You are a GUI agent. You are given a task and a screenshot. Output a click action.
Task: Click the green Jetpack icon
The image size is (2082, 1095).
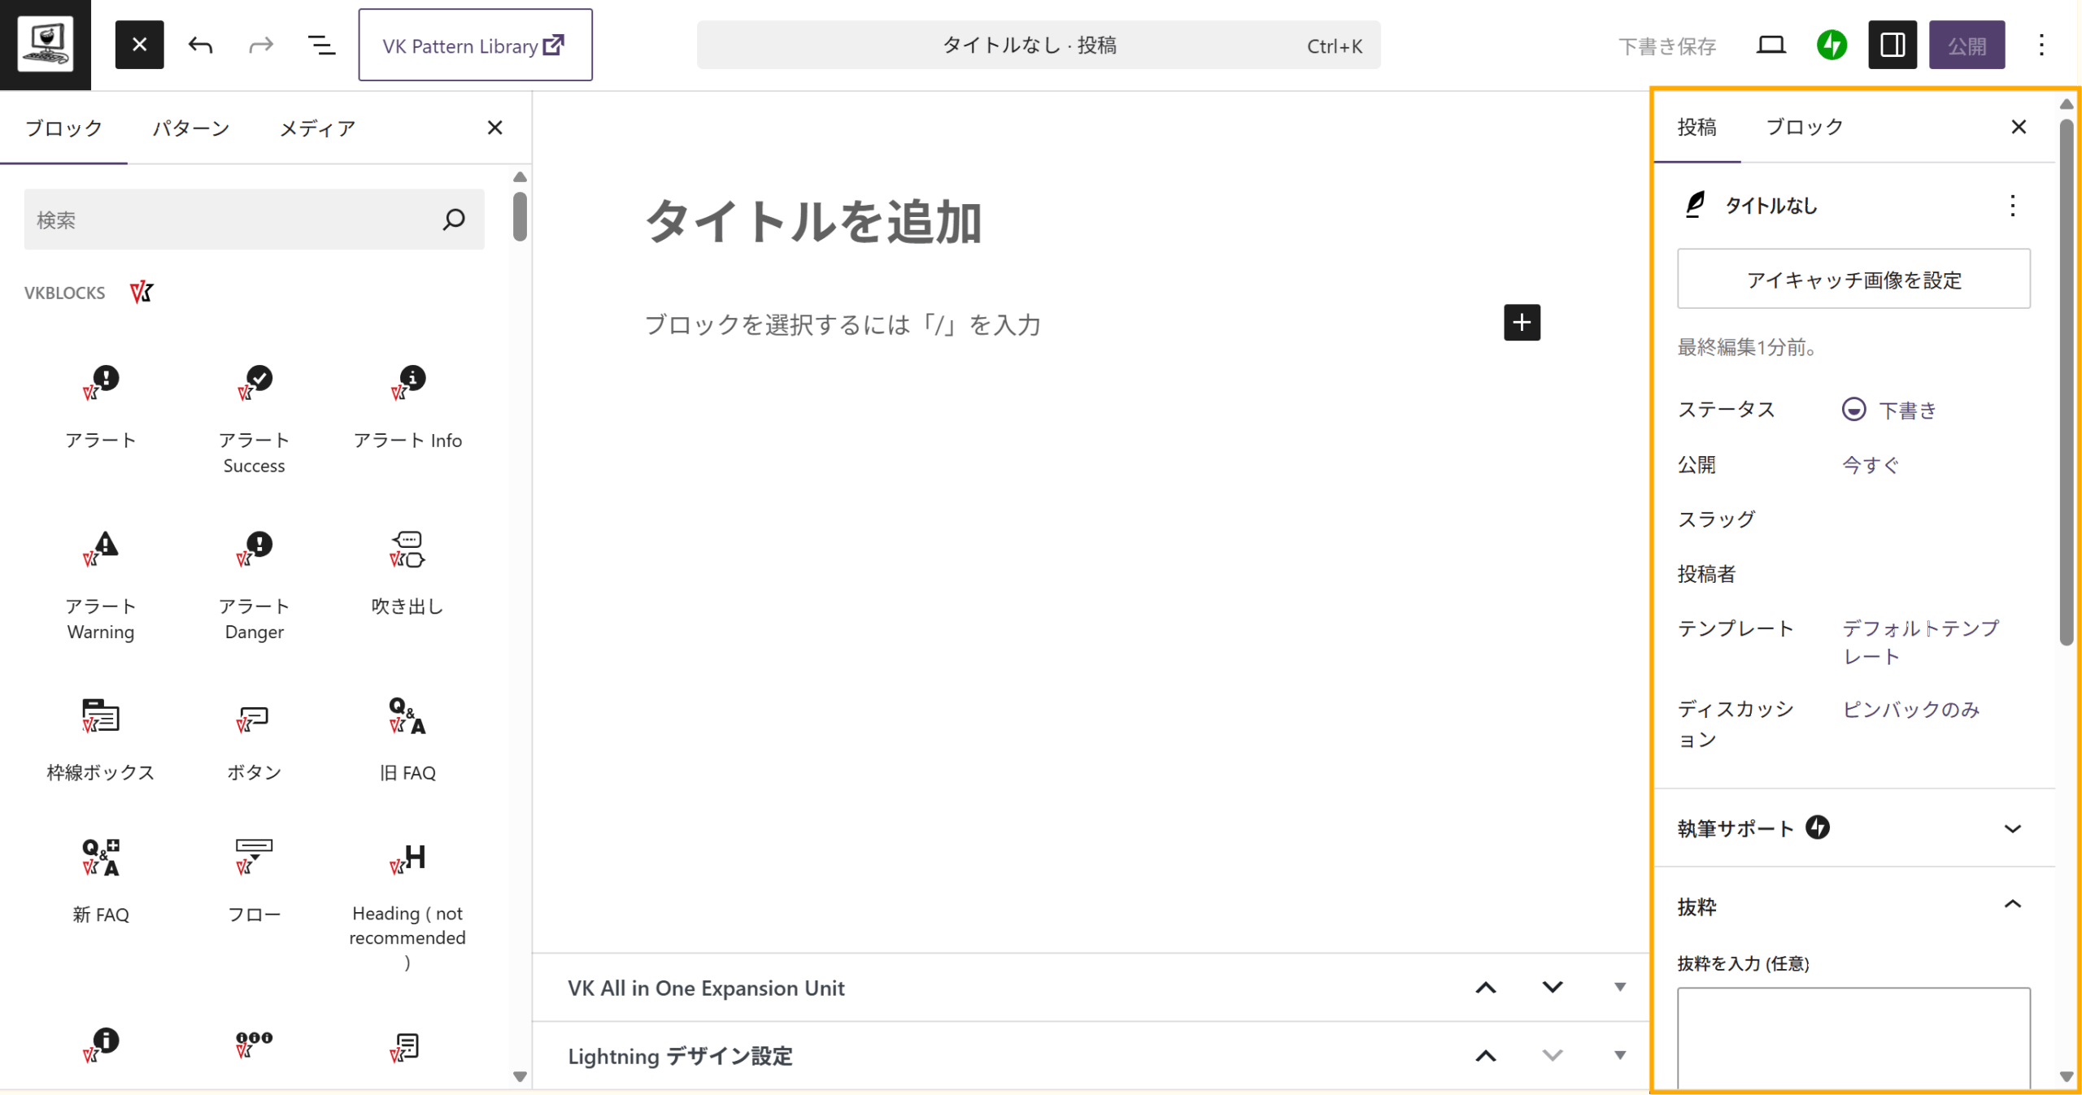[1832, 46]
